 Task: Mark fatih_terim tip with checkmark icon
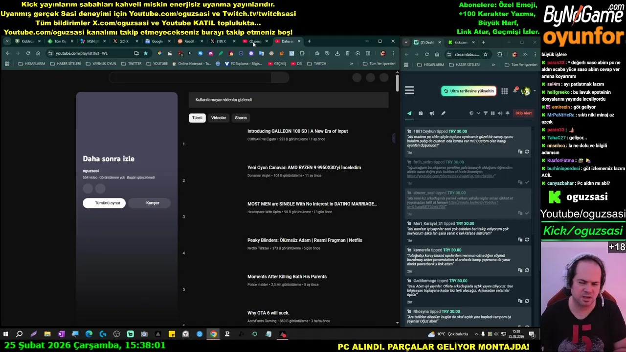(527, 182)
